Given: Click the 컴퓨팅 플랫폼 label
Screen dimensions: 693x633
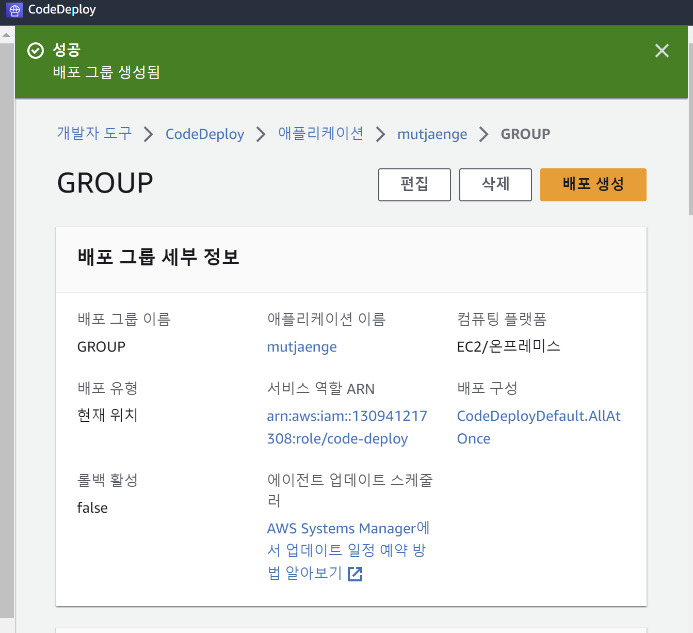Looking at the screenshot, I should tap(502, 319).
